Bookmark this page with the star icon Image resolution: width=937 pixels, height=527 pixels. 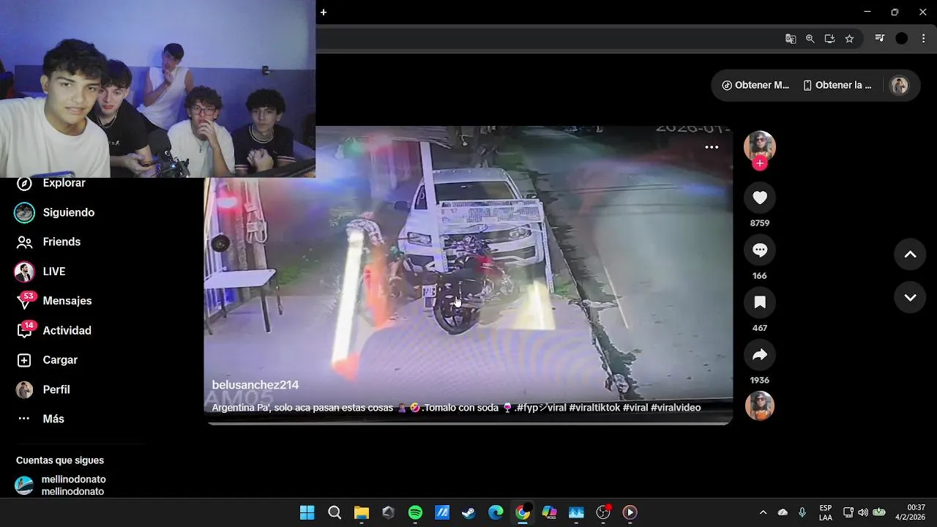tap(849, 39)
